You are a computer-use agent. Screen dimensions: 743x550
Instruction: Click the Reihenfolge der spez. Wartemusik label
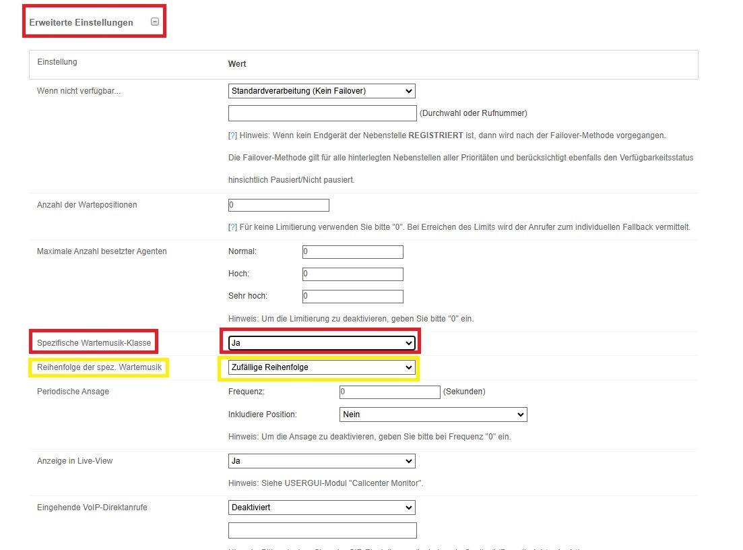(x=99, y=367)
